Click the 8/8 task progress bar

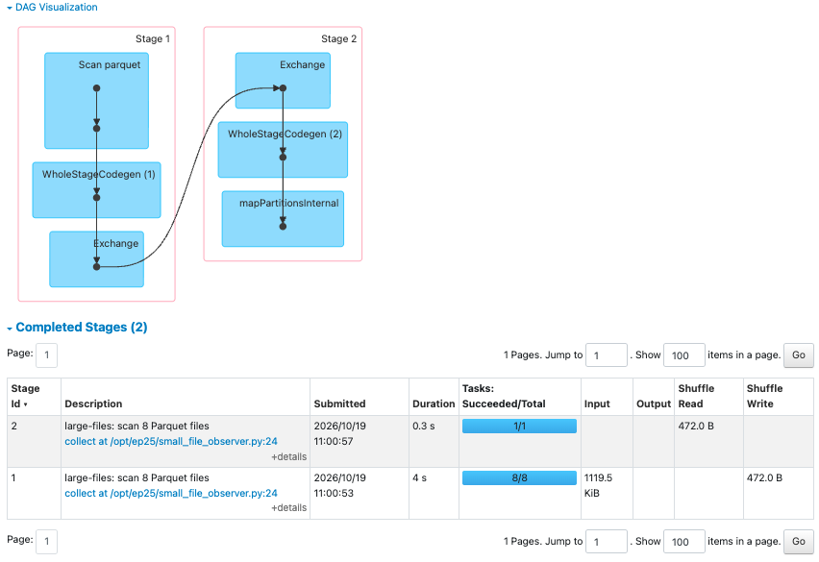(x=519, y=478)
